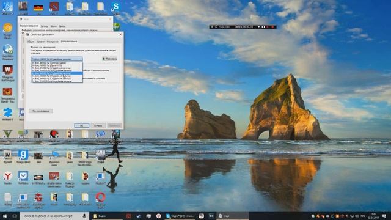Switch to the Звук window taskbar button
The image size is (391, 220).
pyautogui.click(x=233, y=216)
